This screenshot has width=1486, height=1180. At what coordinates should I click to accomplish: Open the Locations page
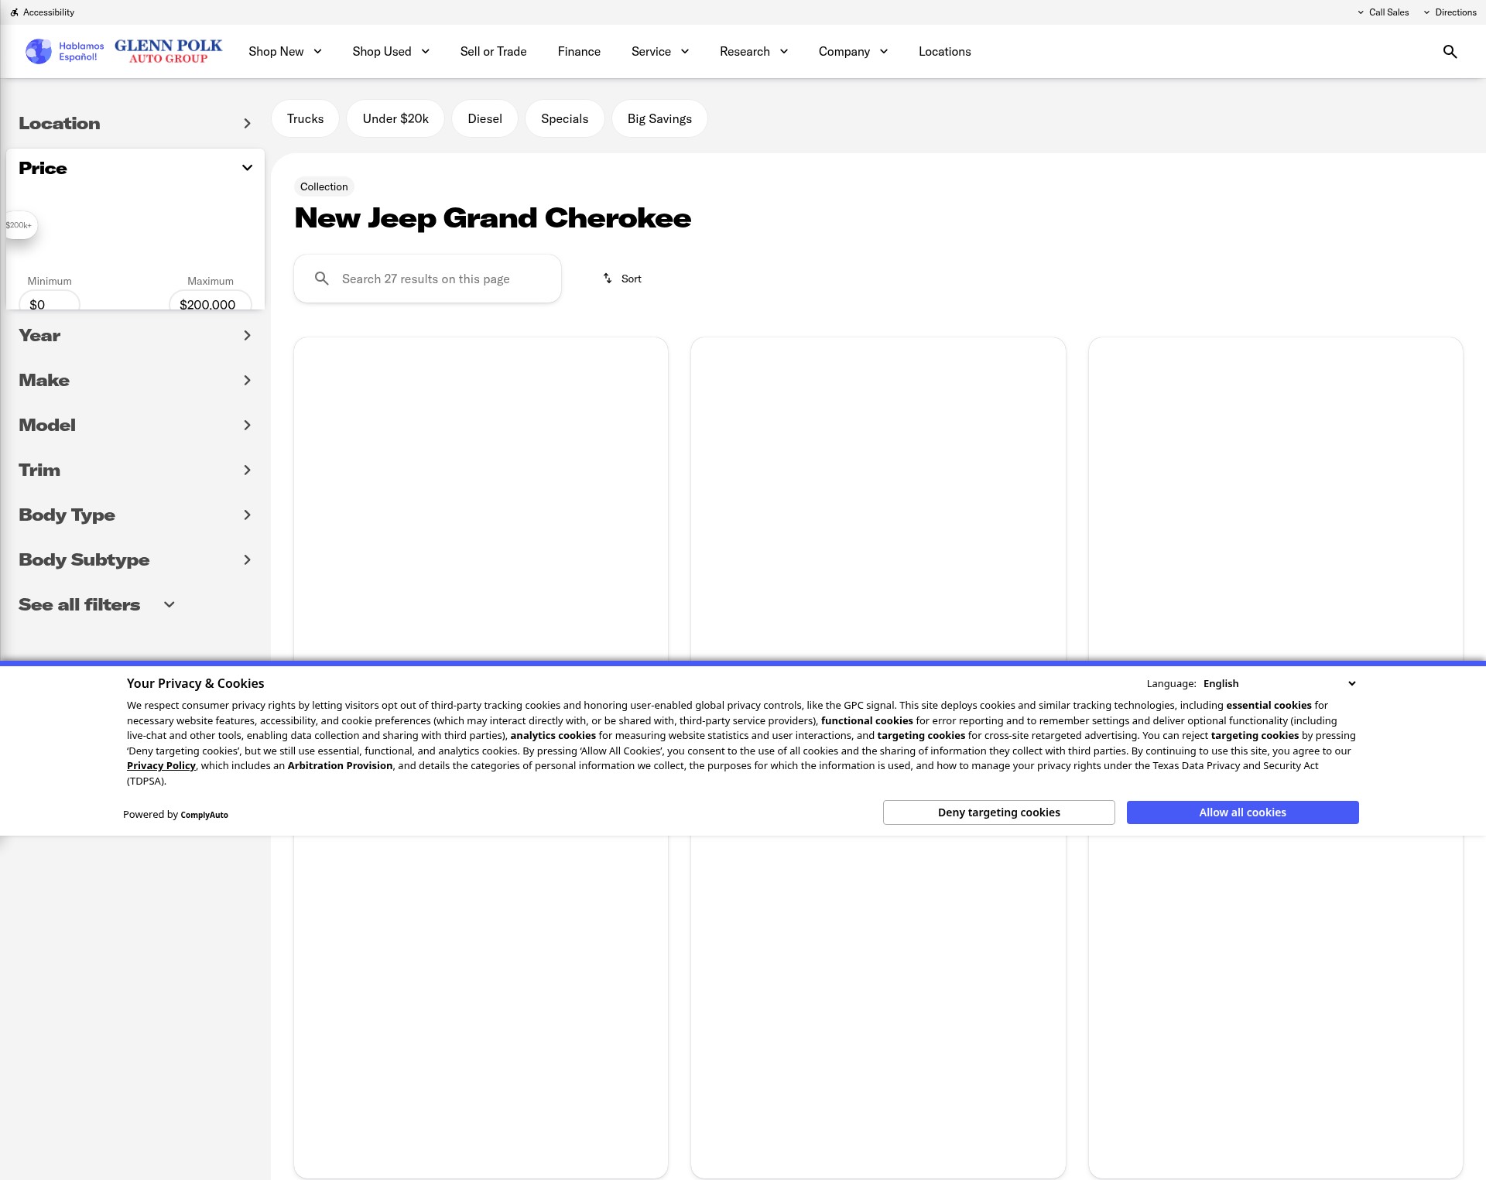coord(944,52)
